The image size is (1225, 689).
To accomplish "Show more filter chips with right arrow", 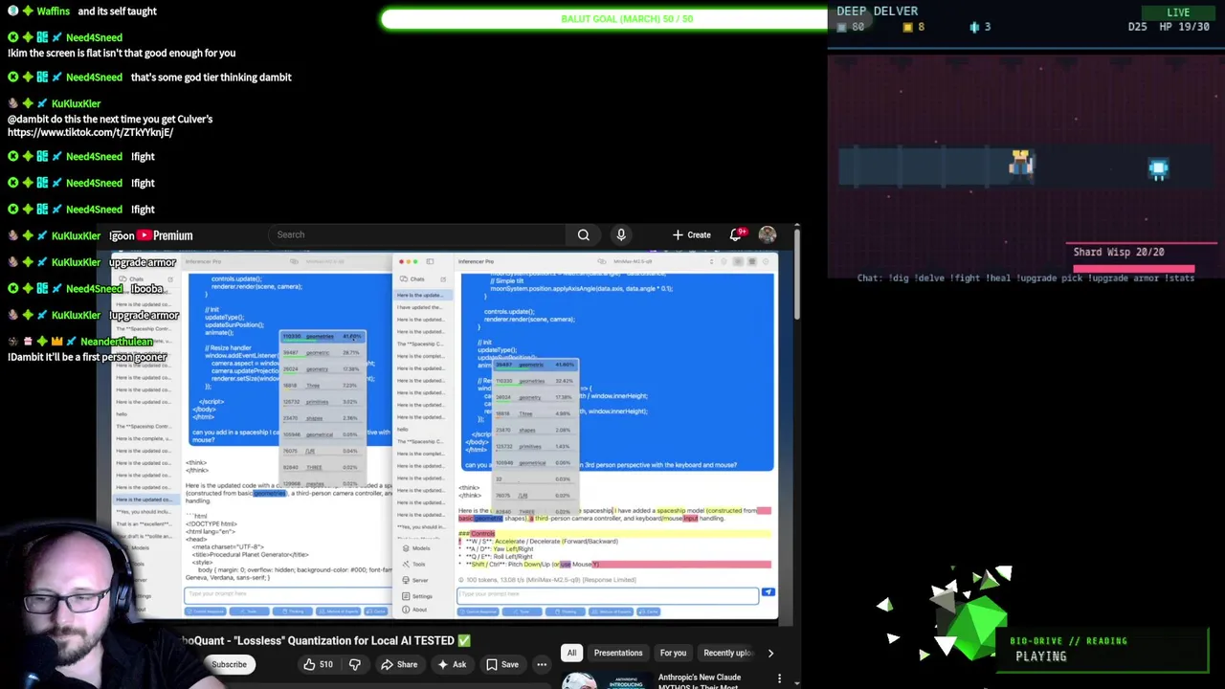I will tap(770, 653).
